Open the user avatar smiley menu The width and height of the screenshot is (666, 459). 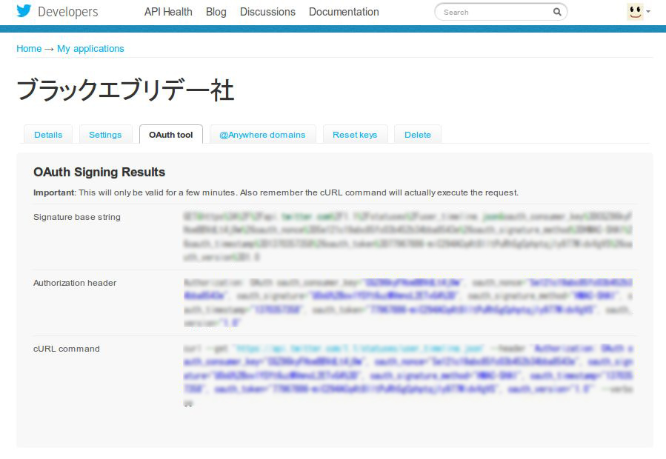[x=635, y=12]
